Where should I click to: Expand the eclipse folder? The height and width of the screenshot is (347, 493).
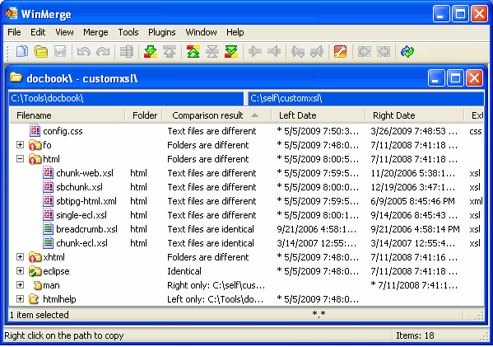tap(20, 271)
